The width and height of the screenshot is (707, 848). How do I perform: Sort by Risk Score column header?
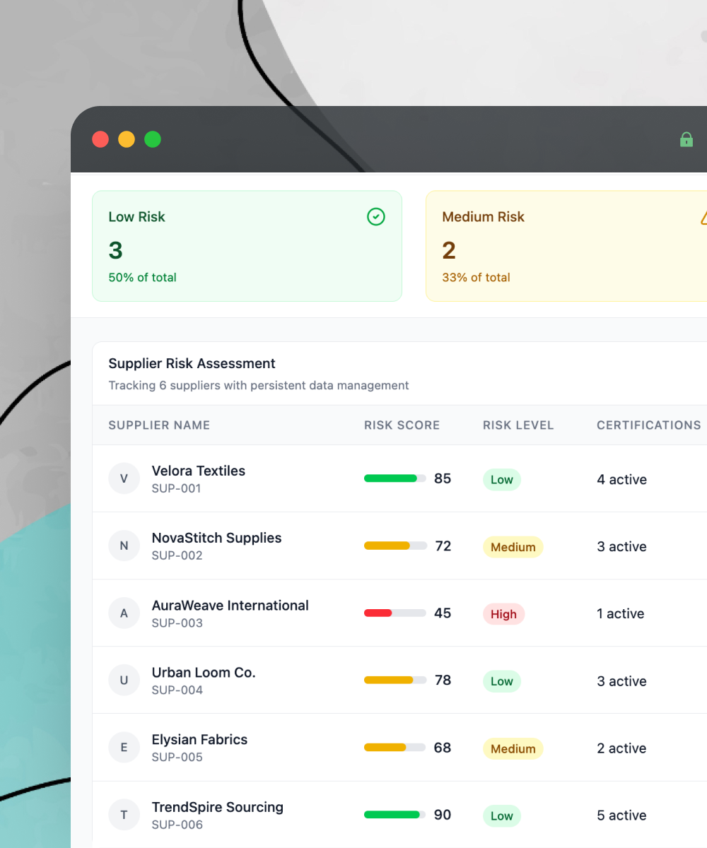click(x=402, y=425)
